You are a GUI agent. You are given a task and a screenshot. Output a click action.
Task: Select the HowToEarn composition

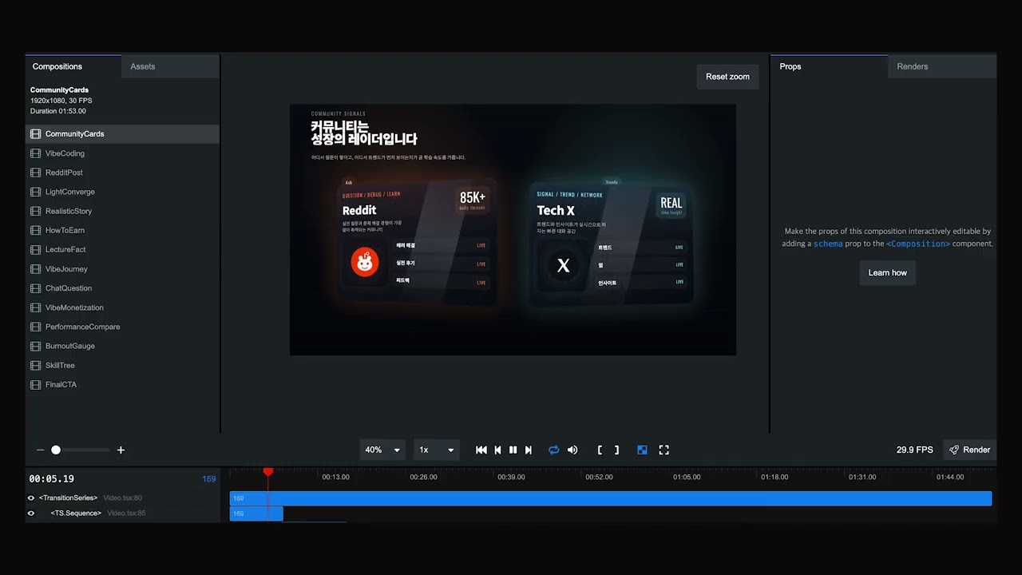click(x=122, y=230)
